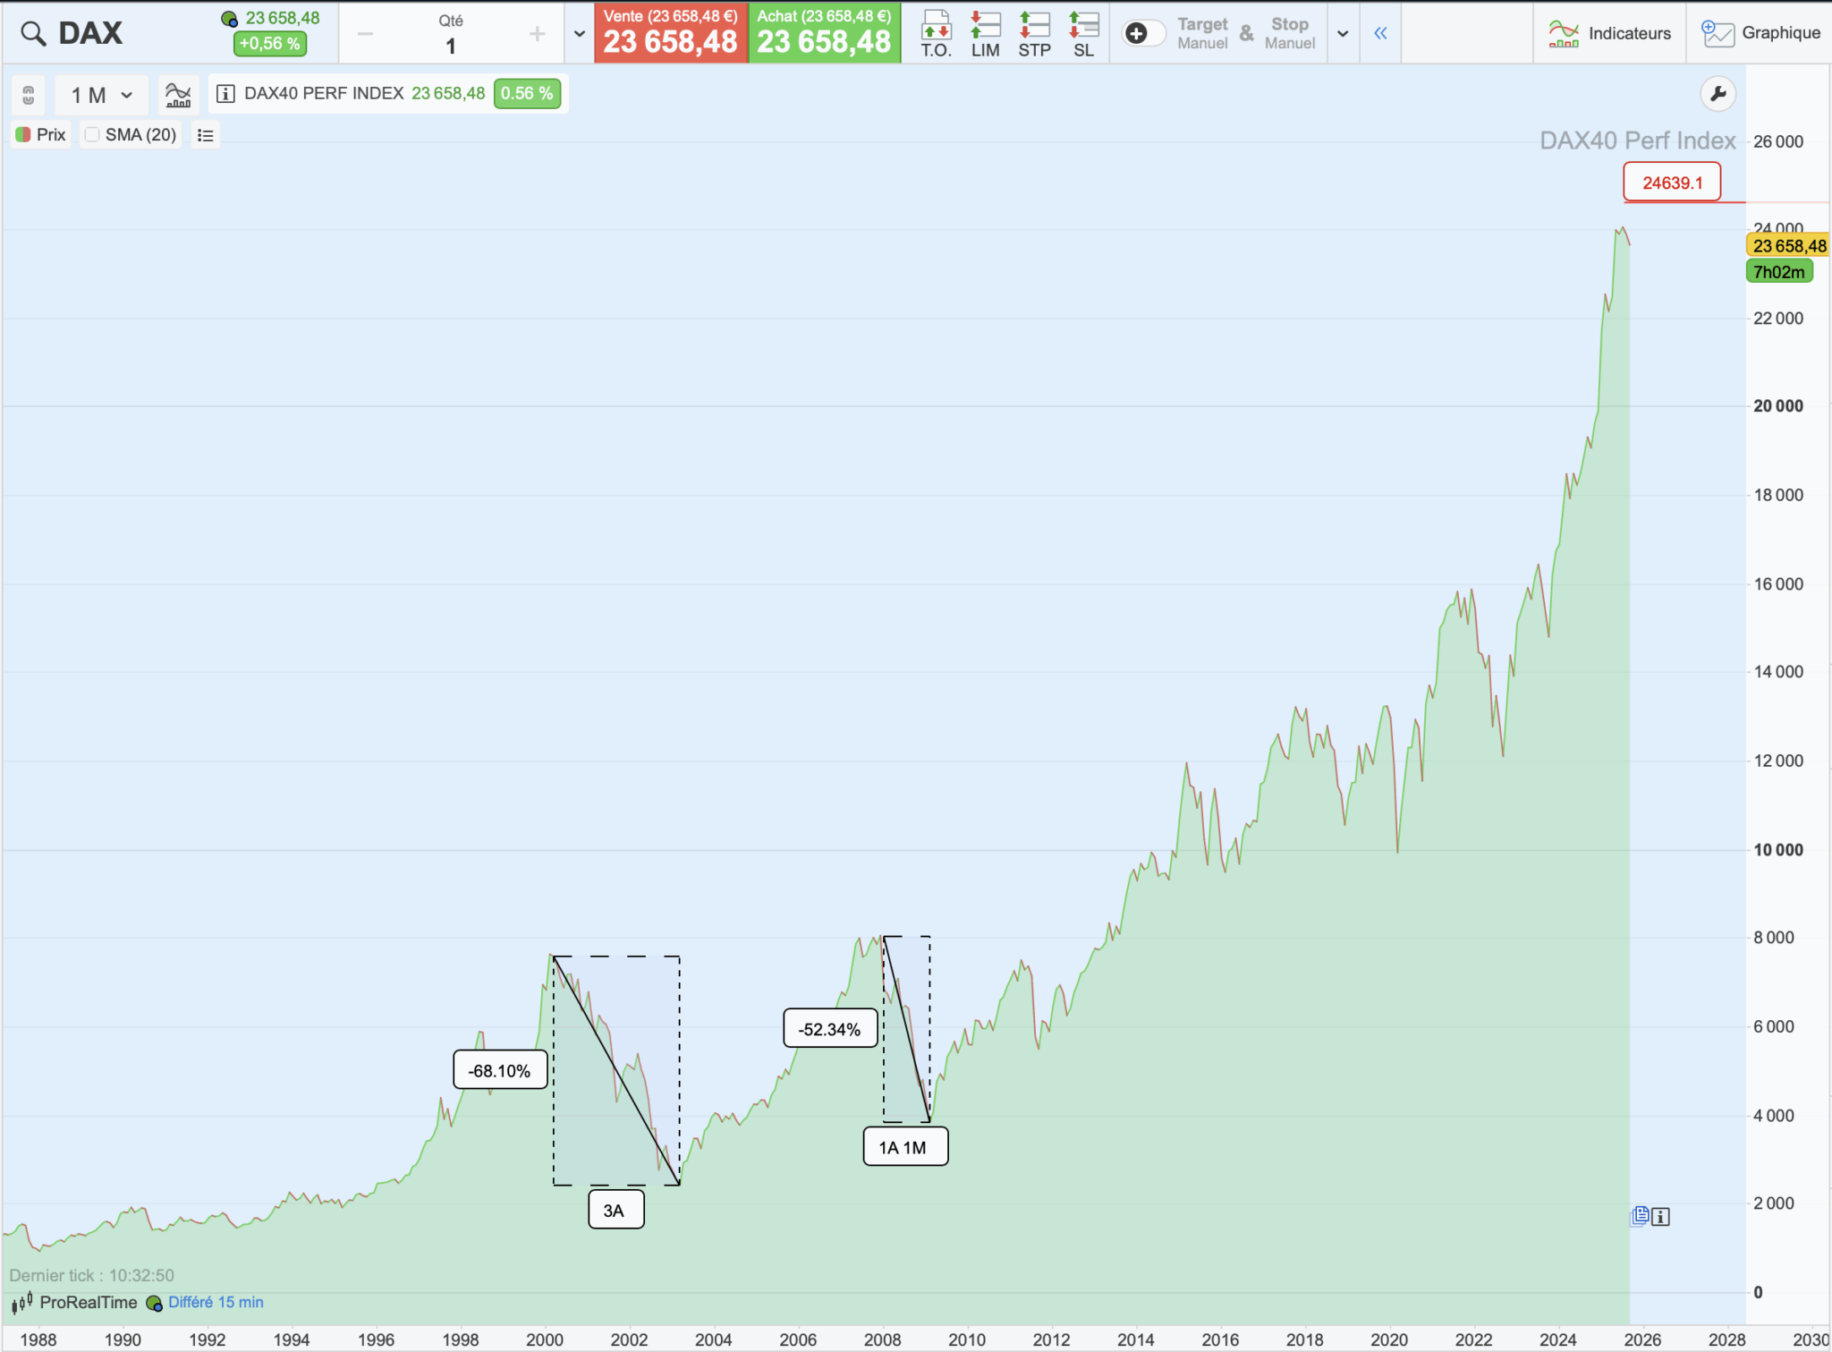This screenshot has height=1352, width=1832.
Task: Toggle the Target and Stop Manuel switch
Action: [1142, 32]
